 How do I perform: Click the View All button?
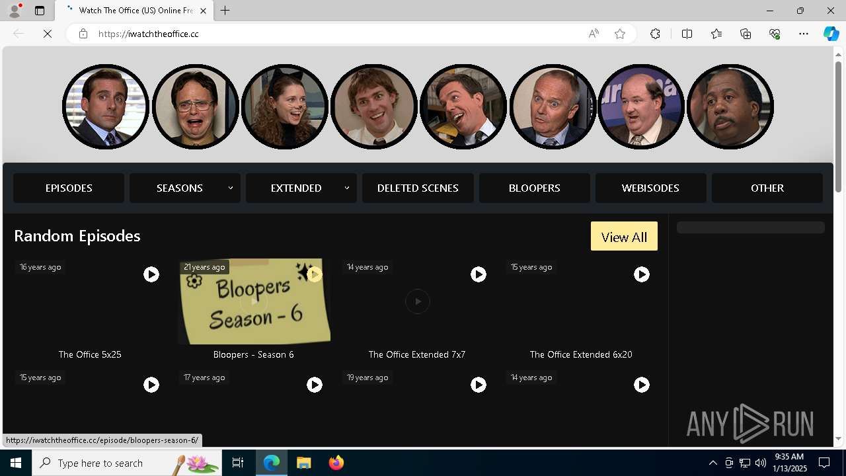(x=624, y=237)
